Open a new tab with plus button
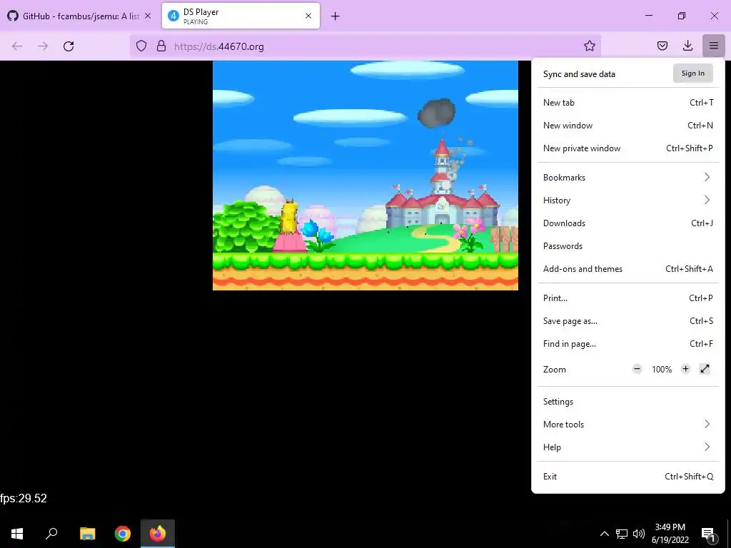731x548 pixels. [336, 16]
